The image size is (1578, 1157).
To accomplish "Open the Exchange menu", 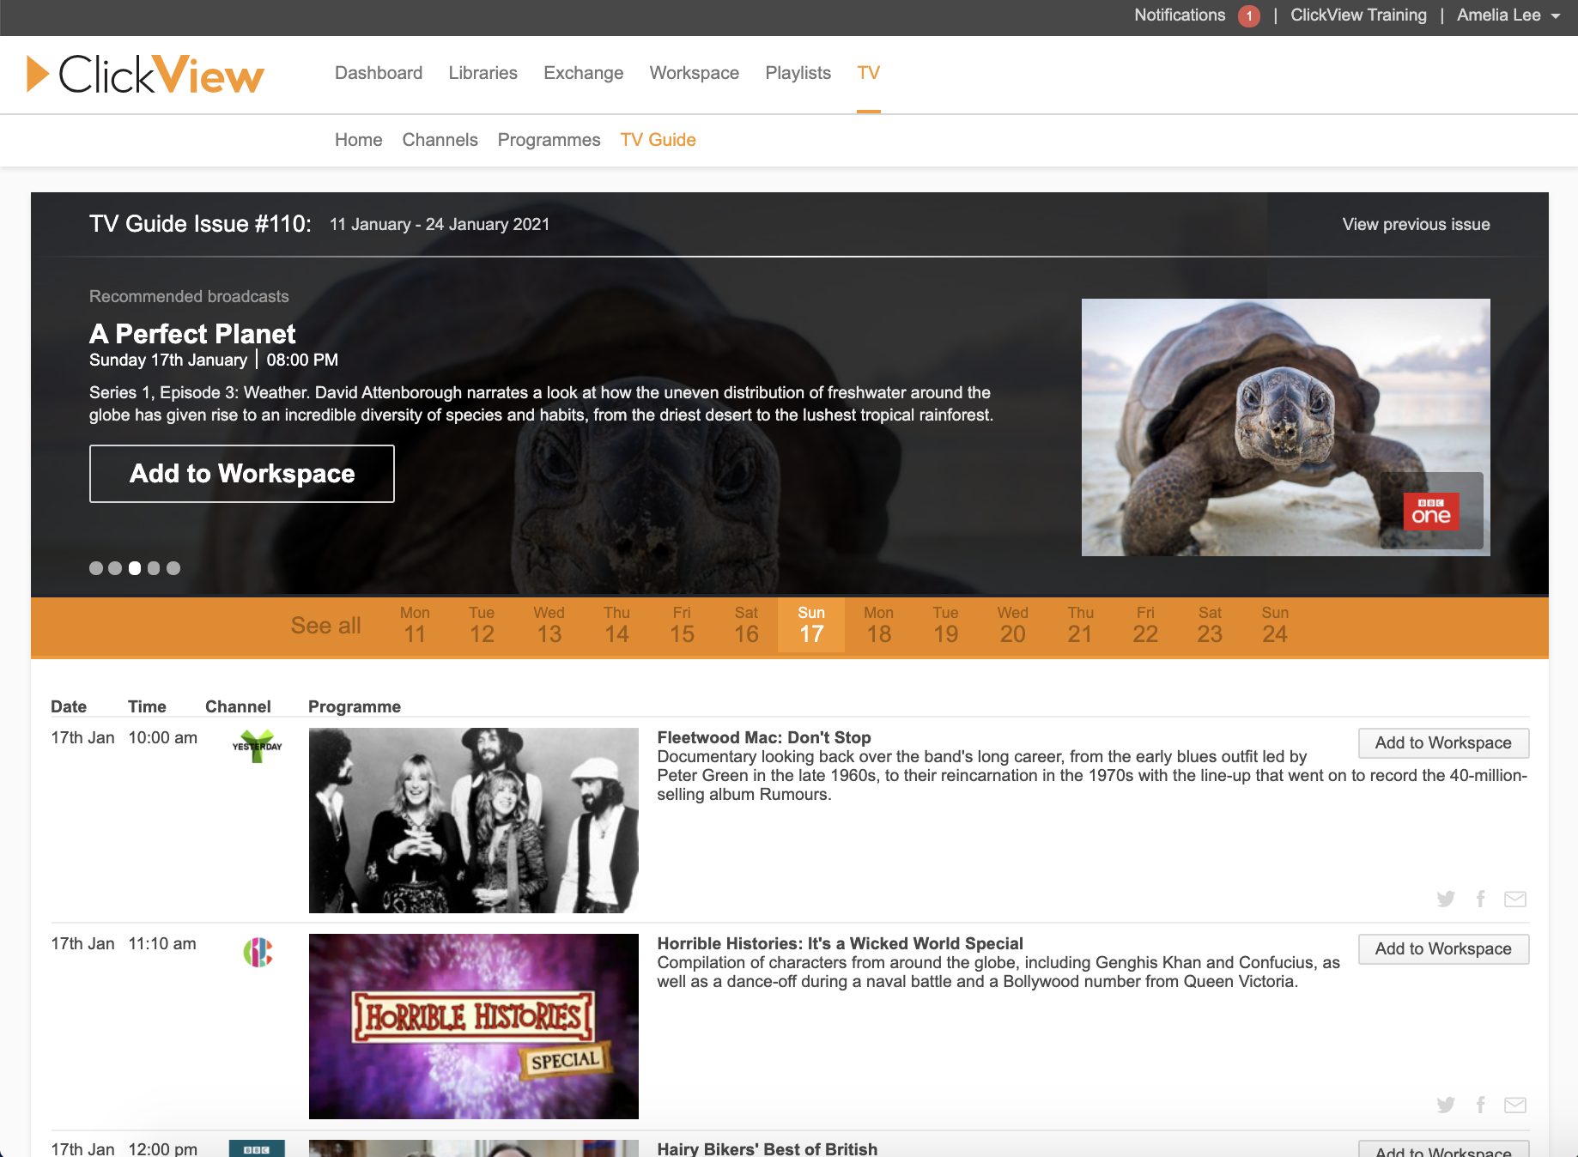I will click(583, 73).
